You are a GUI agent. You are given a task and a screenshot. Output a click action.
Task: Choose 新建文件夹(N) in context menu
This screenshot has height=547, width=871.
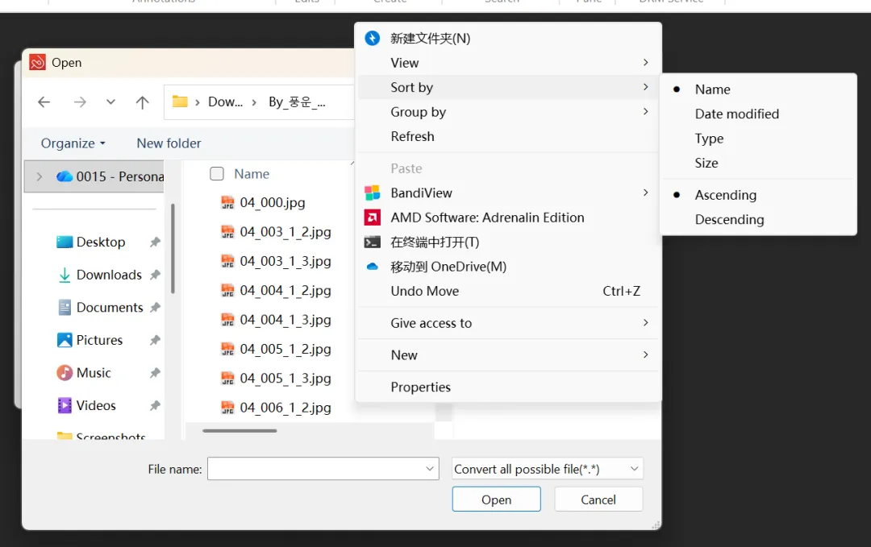(508, 39)
